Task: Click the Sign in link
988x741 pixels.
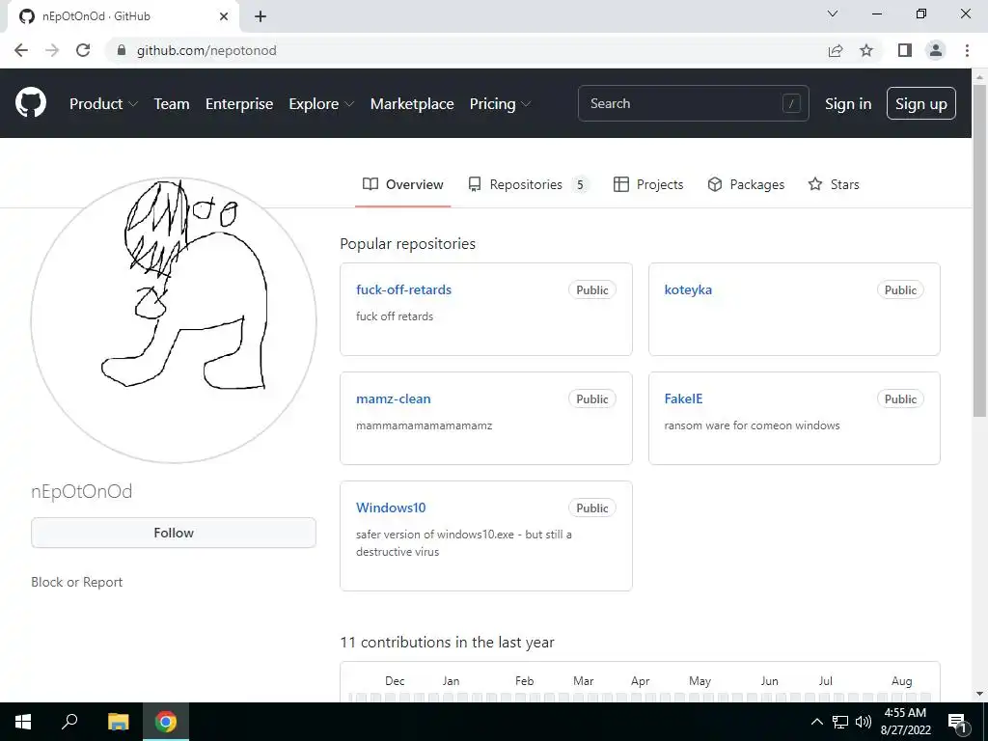Action: 848,103
